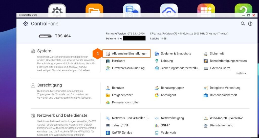259x138 pixels.
Task: Click the Benutzergruppen icon
Action: click(x=157, y=88)
